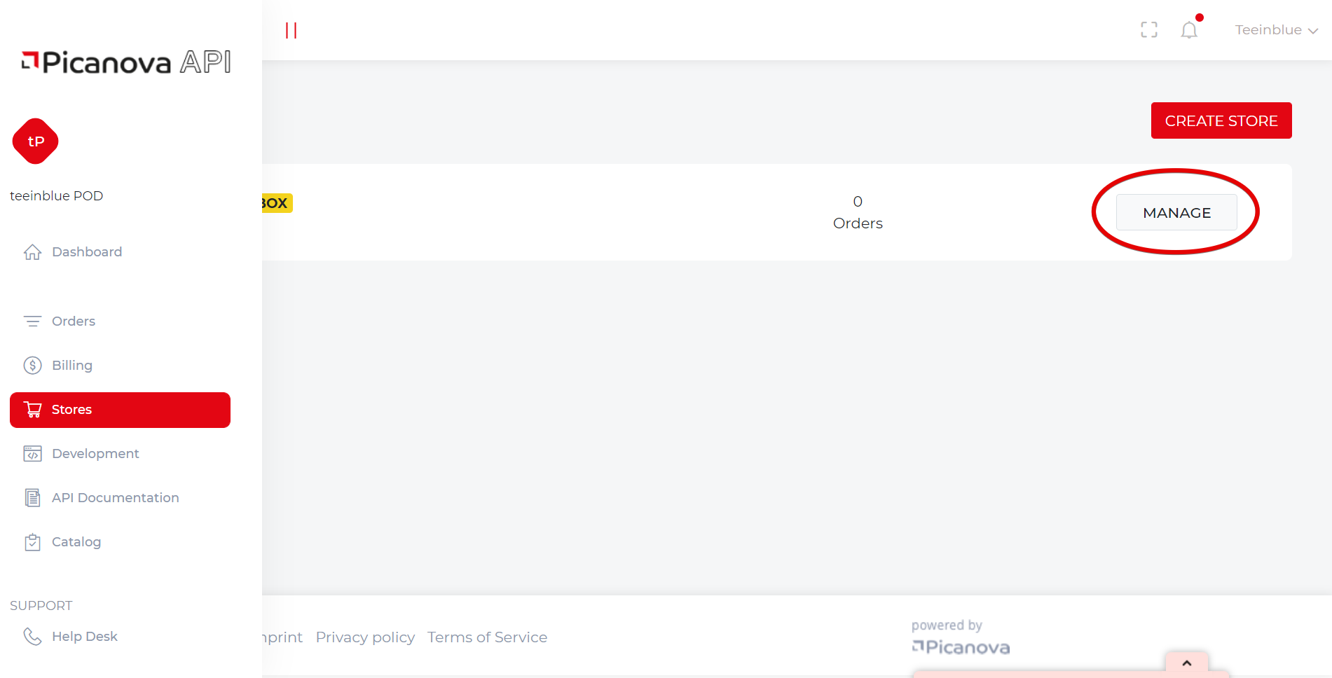The width and height of the screenshot is (1332, 678).
Task: Toggle the sidebar collapse bars icon
Action: pyautogui.click(x=291, y=30)
